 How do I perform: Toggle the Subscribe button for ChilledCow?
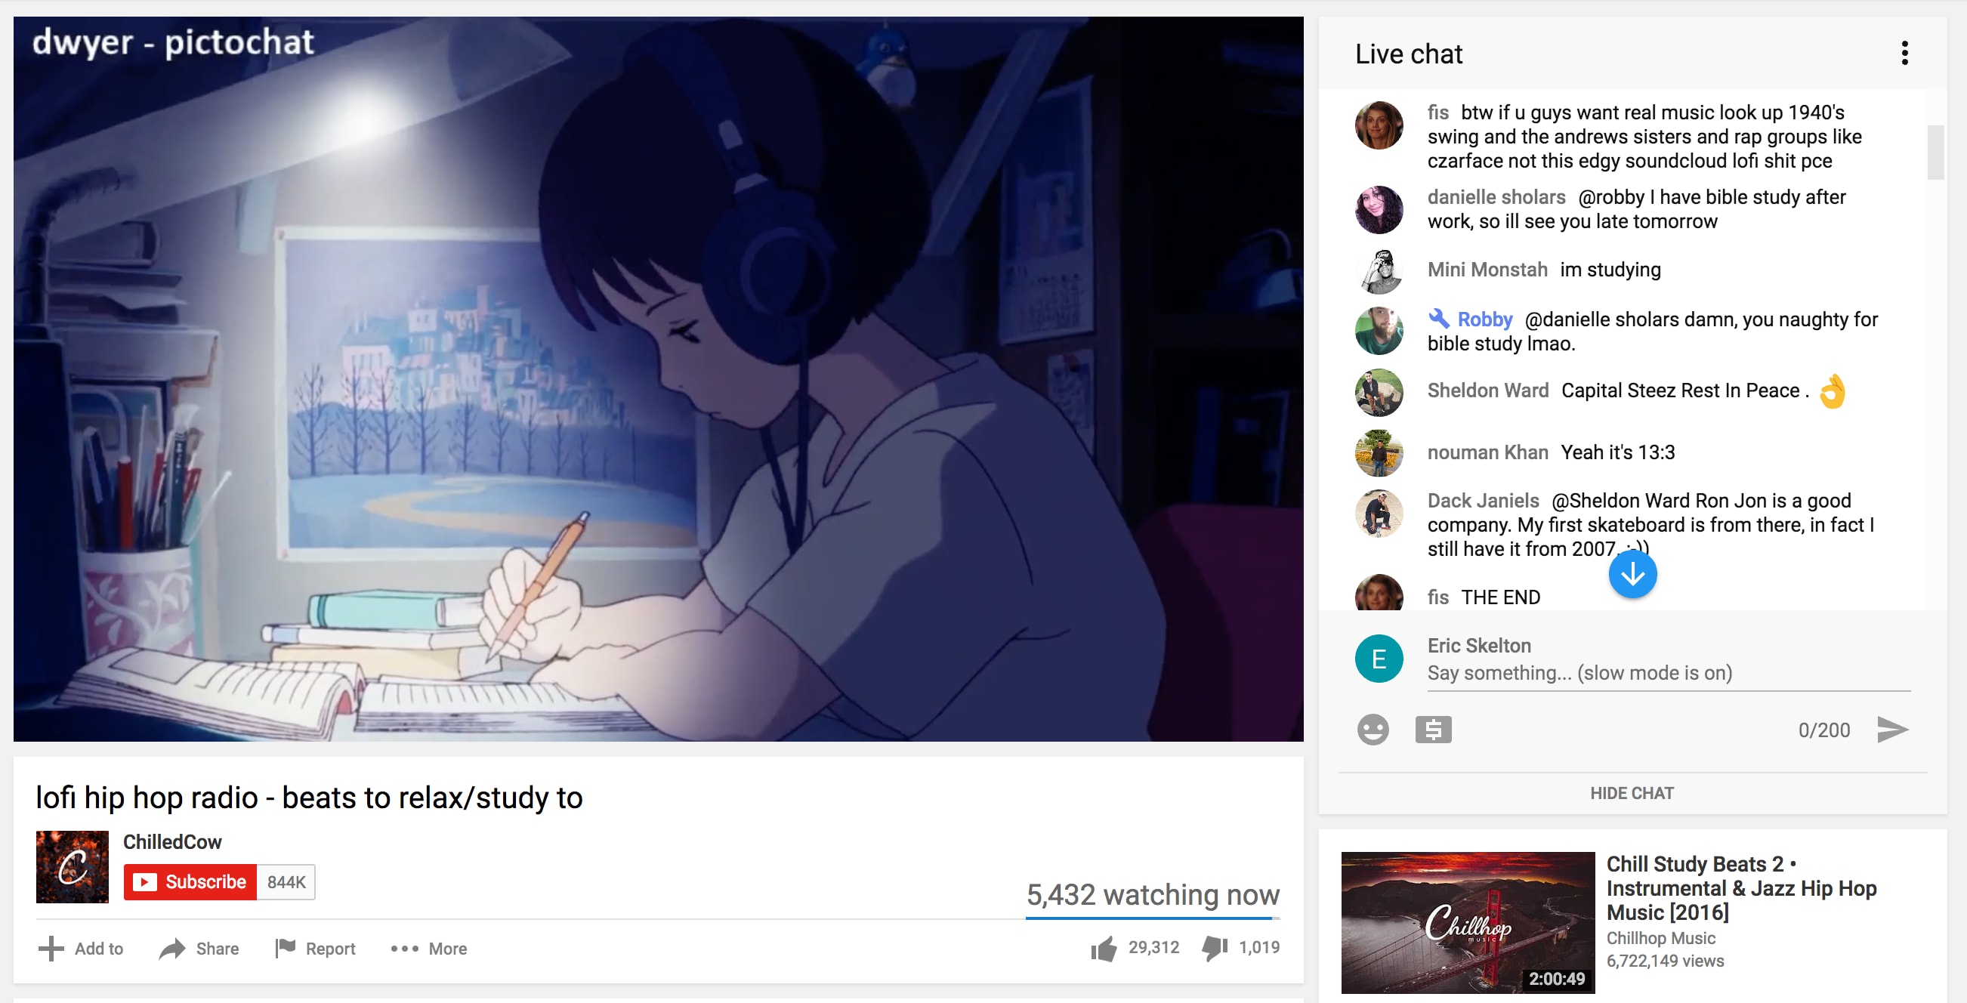pyautogui.click(x=190, y=881)
